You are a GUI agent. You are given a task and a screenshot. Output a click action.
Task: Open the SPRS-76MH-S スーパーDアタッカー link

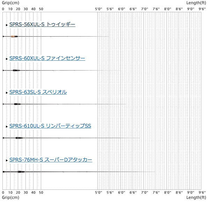tap(51, 160)
